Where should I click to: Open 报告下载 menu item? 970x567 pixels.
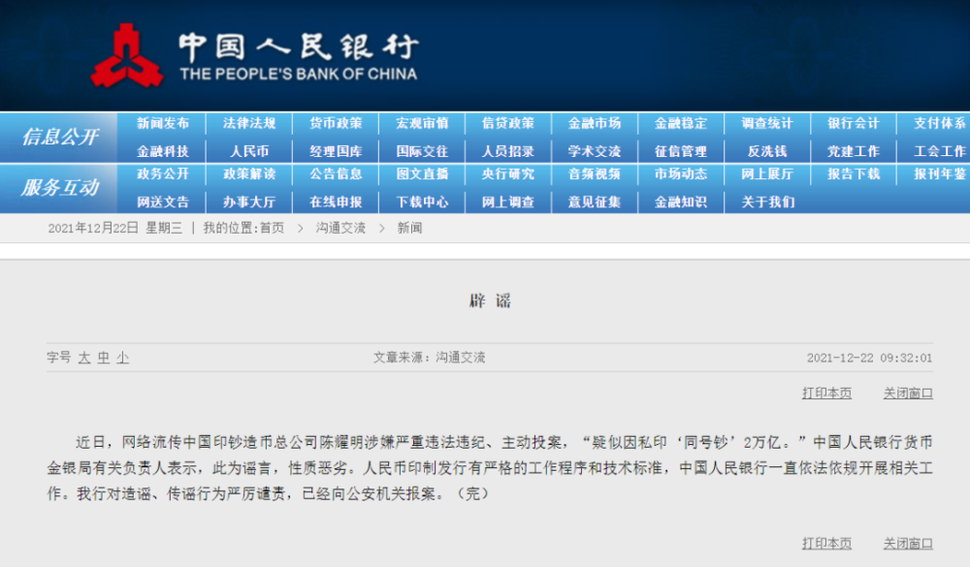[854, 173]
